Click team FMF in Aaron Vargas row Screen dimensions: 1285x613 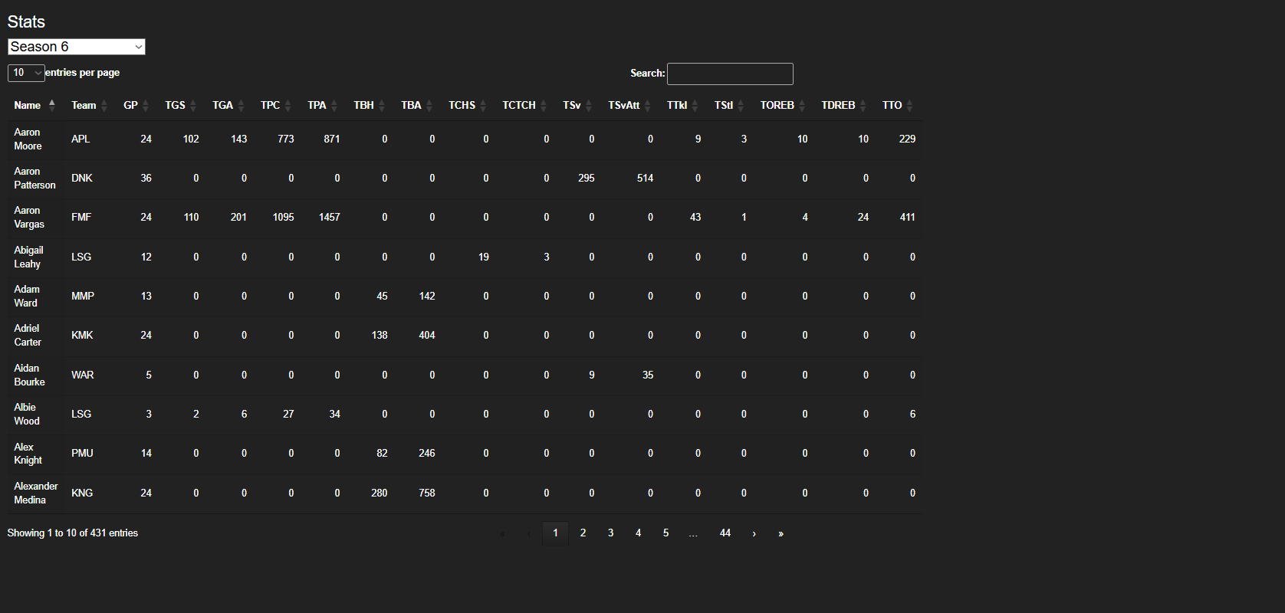point(81,217)
